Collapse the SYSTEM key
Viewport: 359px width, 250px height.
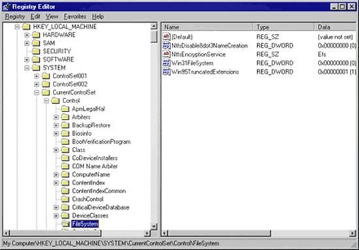(27, 68)
